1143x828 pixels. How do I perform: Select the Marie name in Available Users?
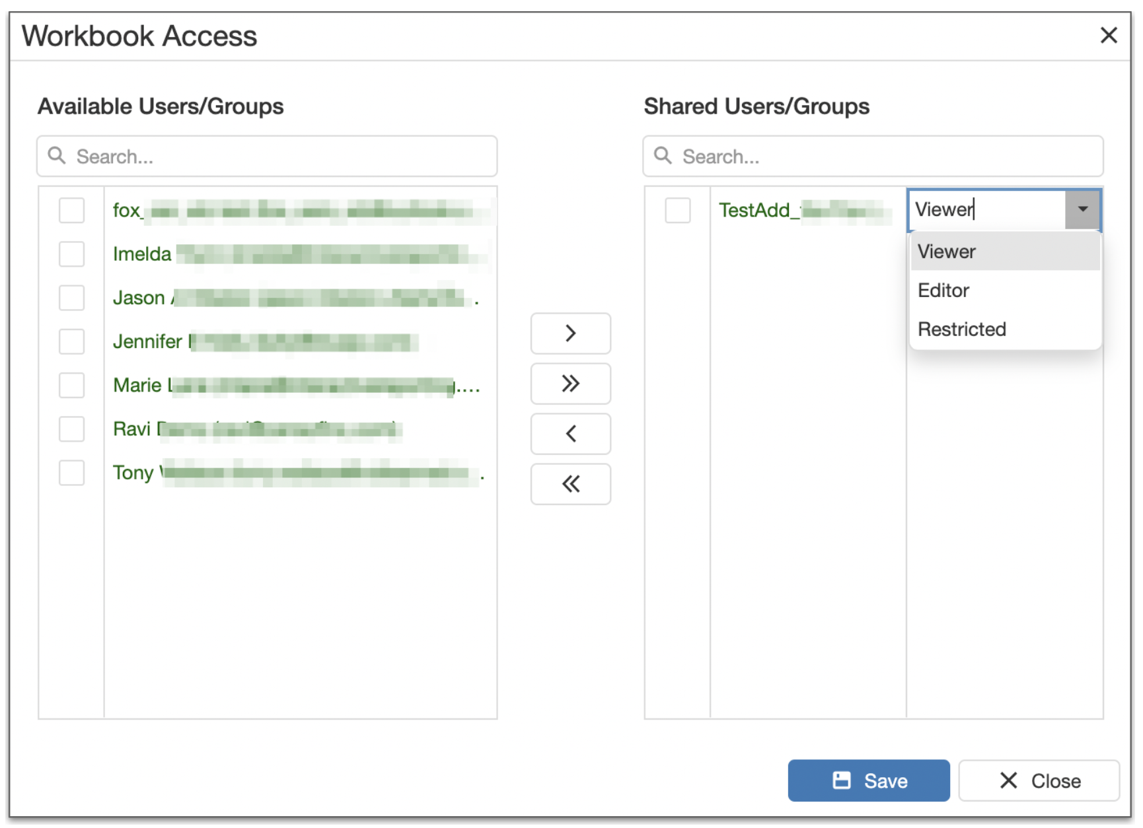296,385
